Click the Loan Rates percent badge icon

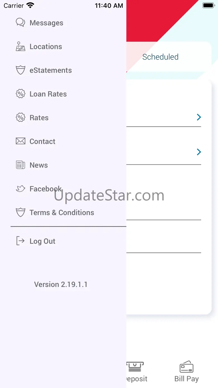(x=20, y=94)
